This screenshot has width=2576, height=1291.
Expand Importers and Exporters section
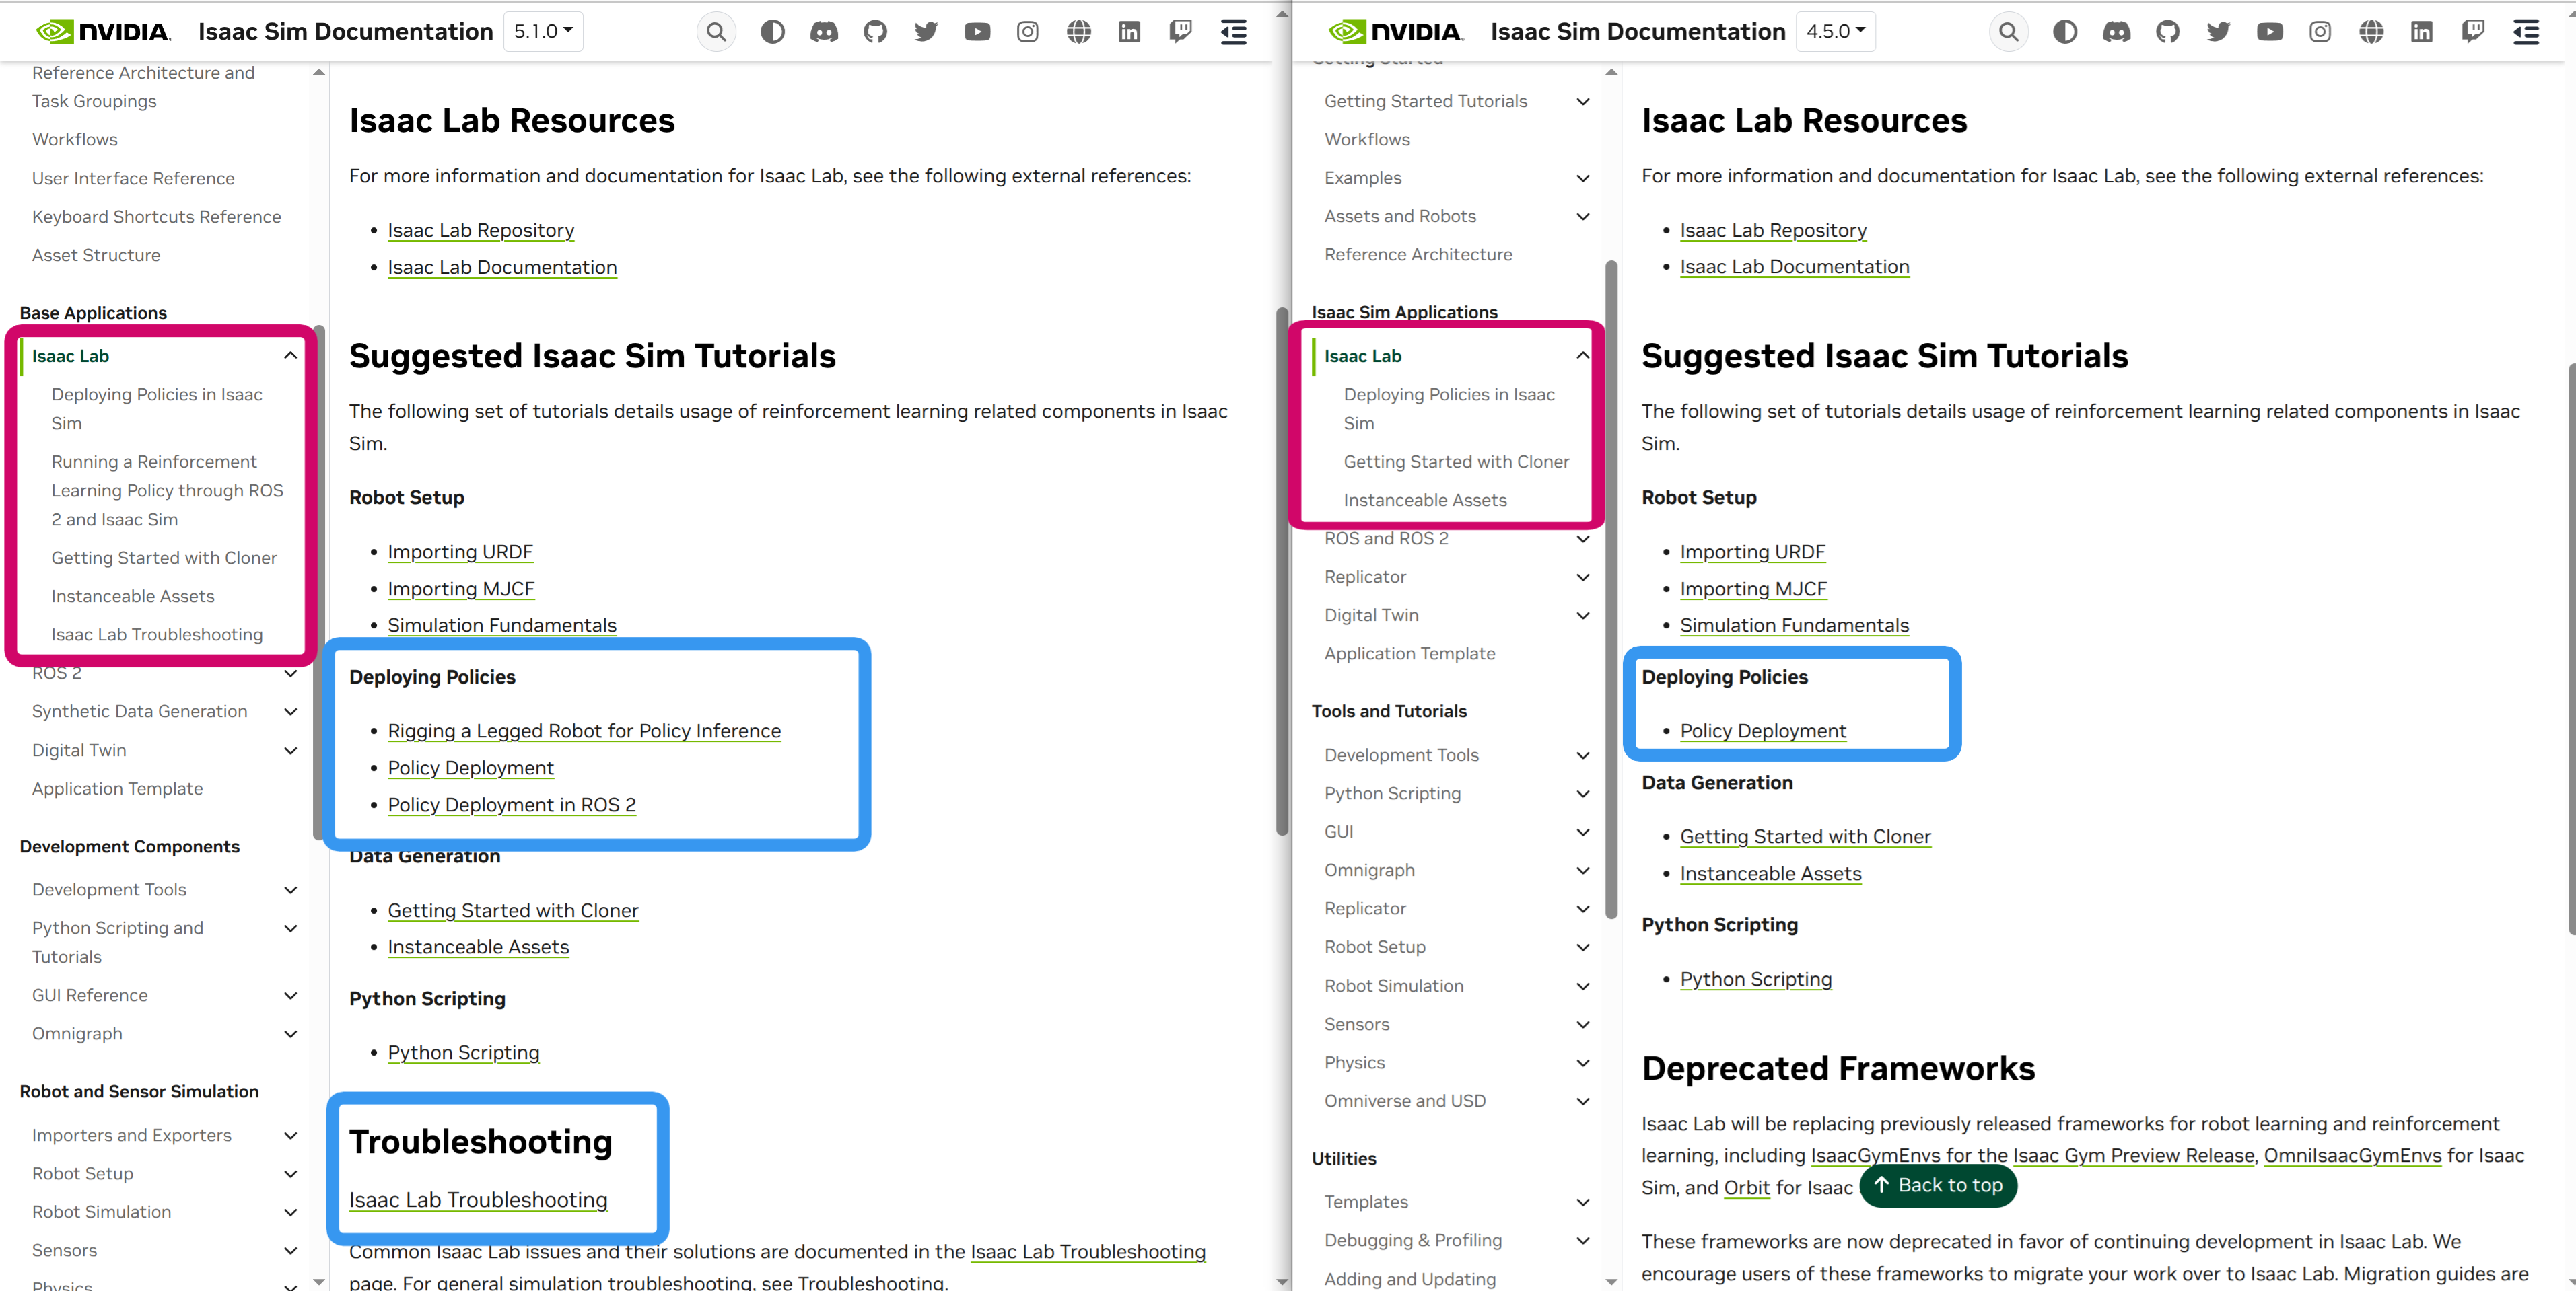pos(290,1135)
